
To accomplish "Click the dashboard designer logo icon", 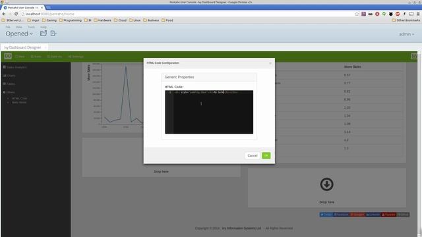I will coord(8,56).
